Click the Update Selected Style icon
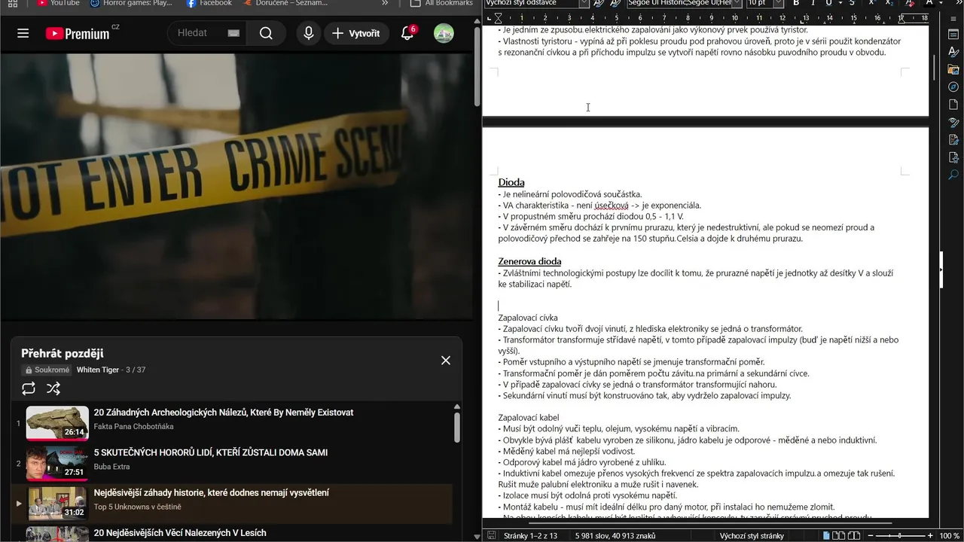 (599, 3)
